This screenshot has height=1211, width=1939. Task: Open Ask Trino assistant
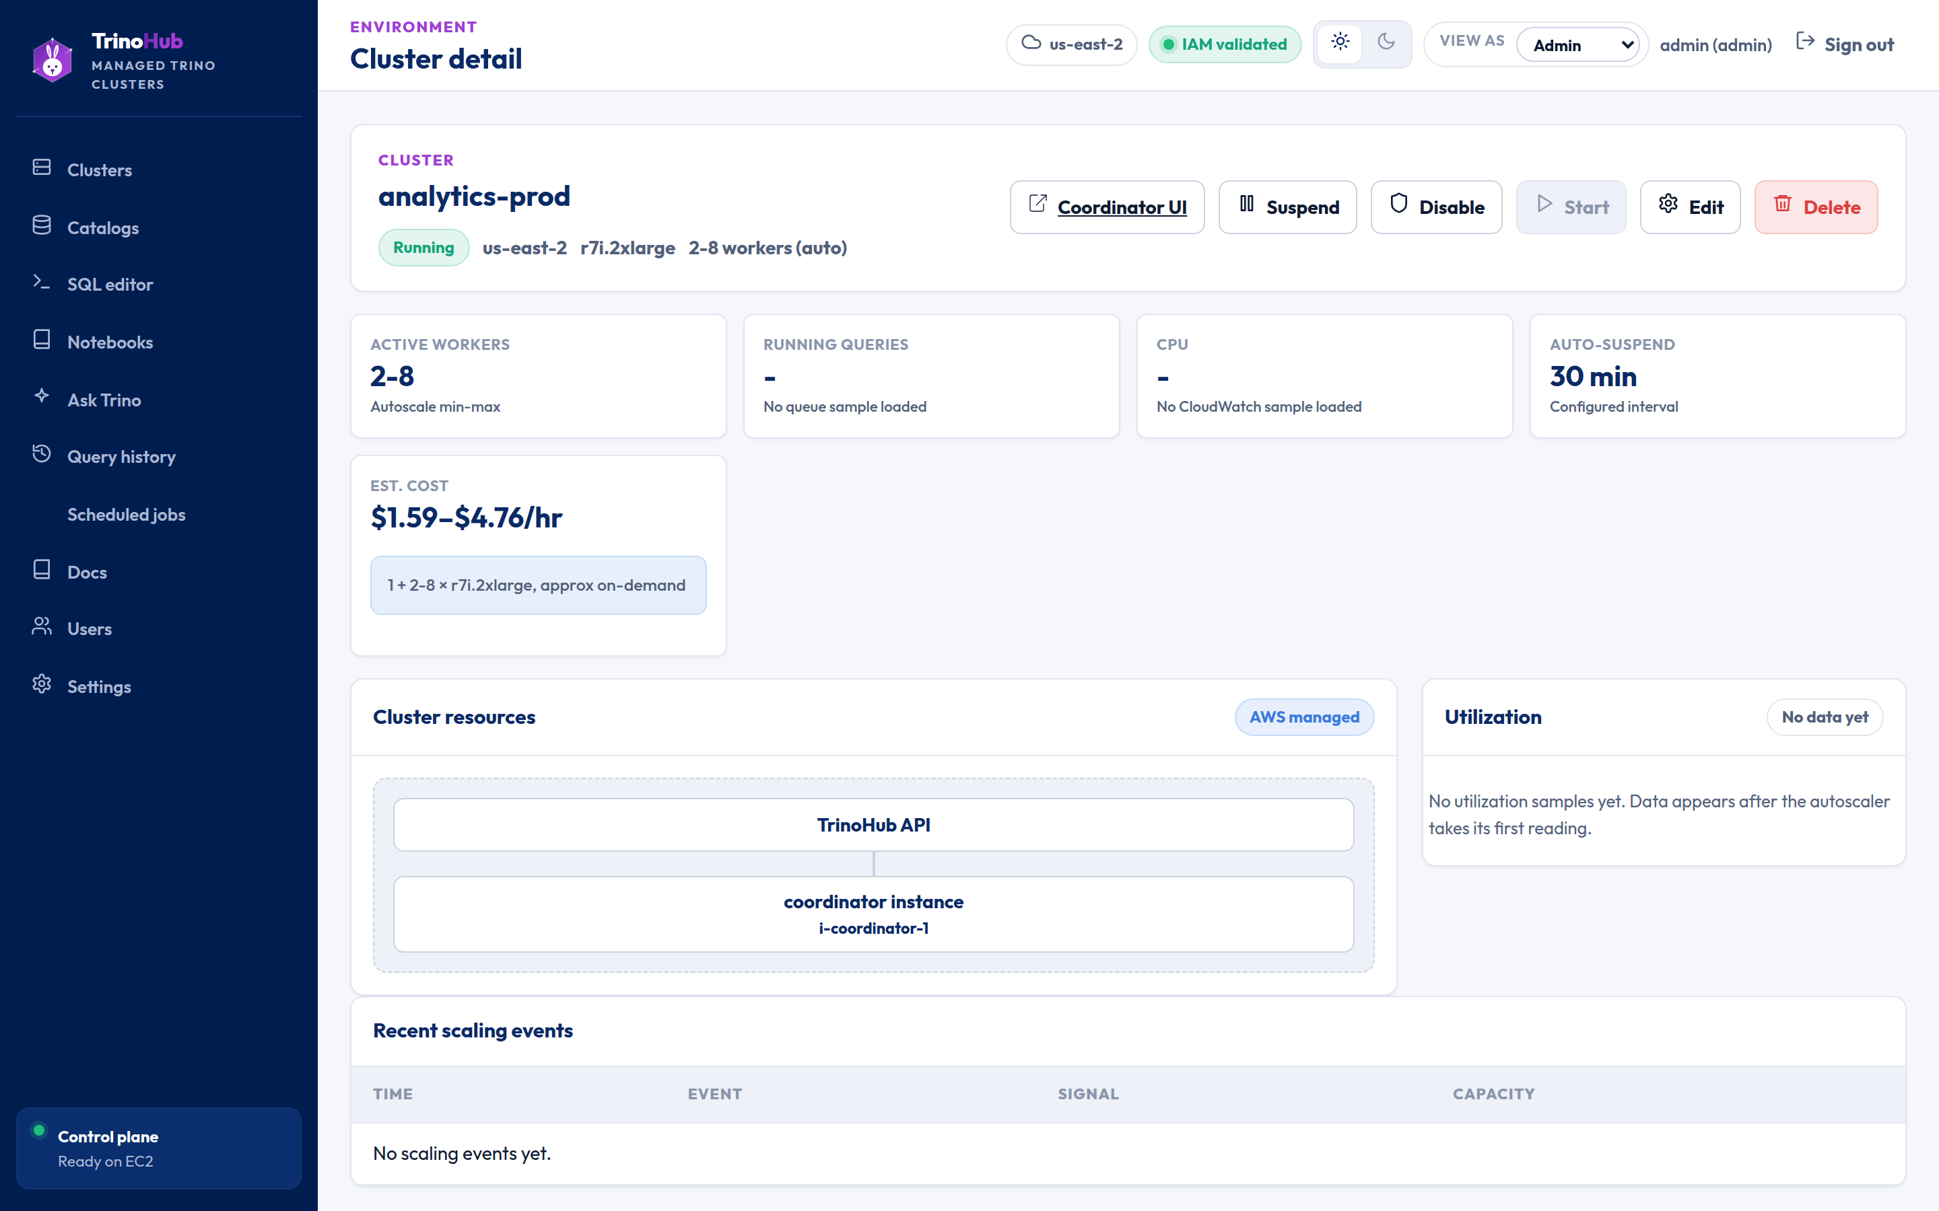(x=159, y=400)
